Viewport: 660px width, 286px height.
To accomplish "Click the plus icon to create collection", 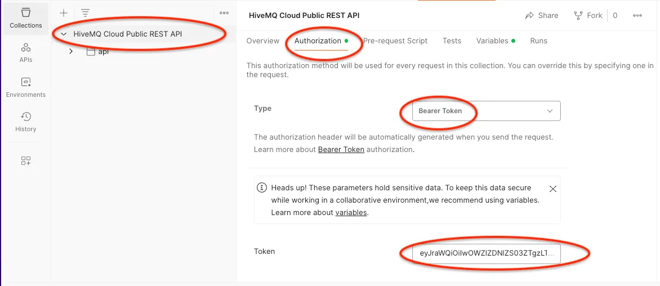I will (64, 13).
